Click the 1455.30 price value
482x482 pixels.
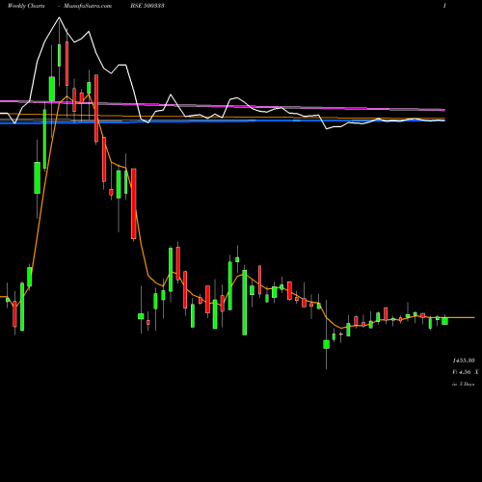pos(464,361)
